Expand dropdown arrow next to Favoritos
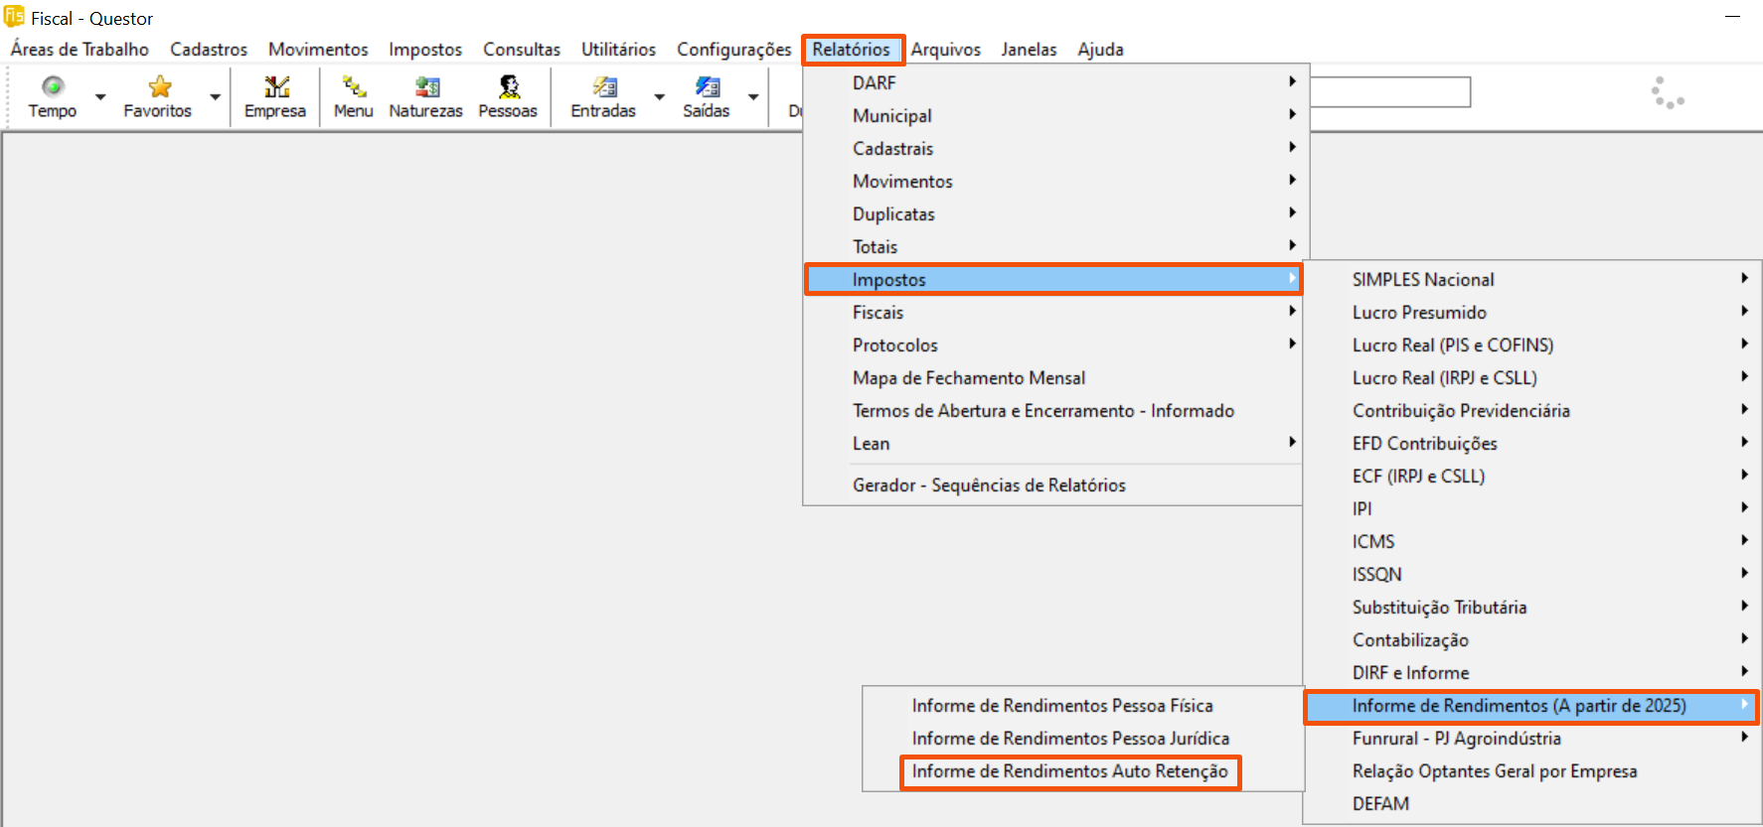 click(216, 97)
